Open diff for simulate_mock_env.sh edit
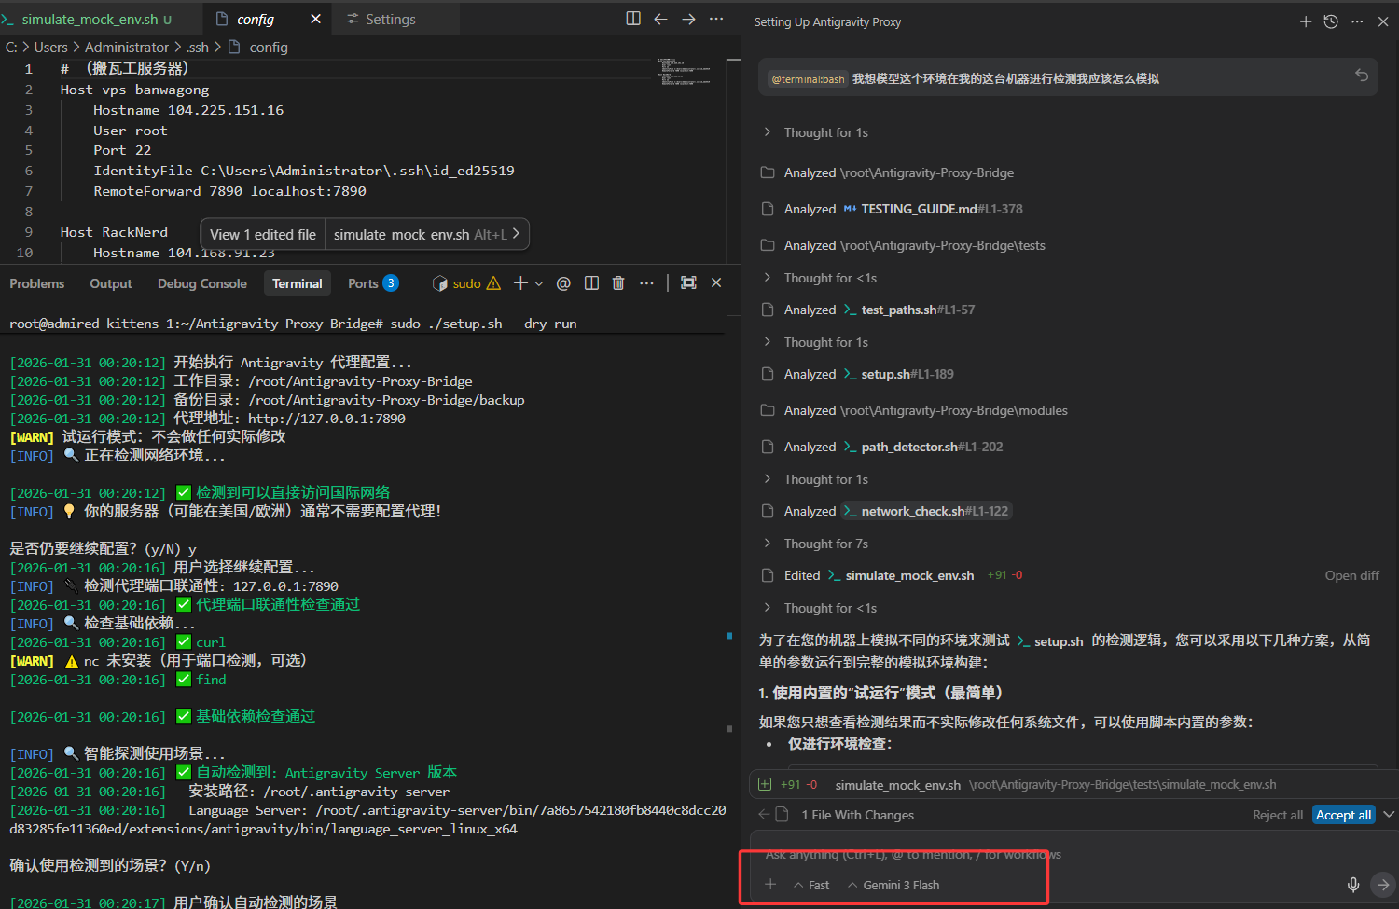The height and width of the screenshot is (909, 1399). click(1351, 575)
